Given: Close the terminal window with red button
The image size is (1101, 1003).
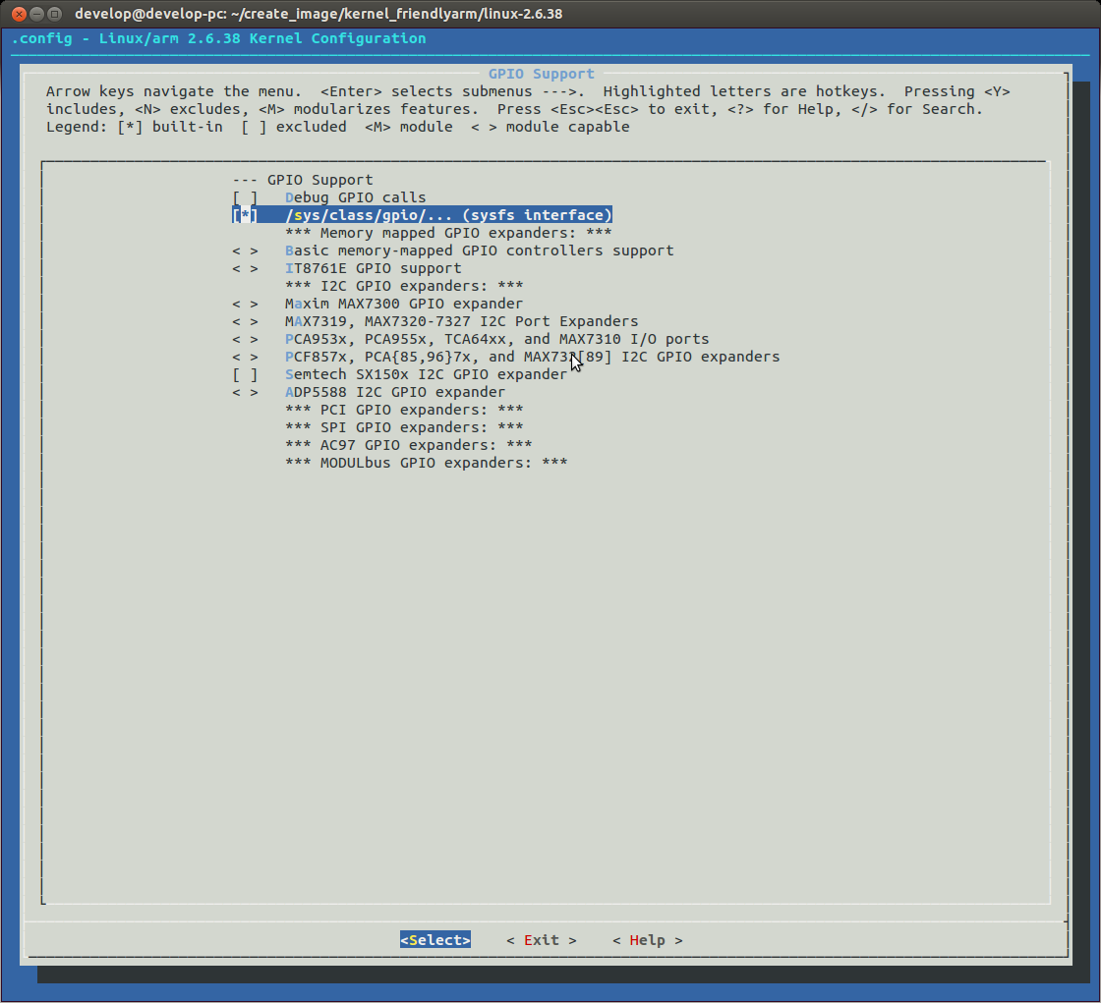Looking at the screenshot, I should 19,14.
